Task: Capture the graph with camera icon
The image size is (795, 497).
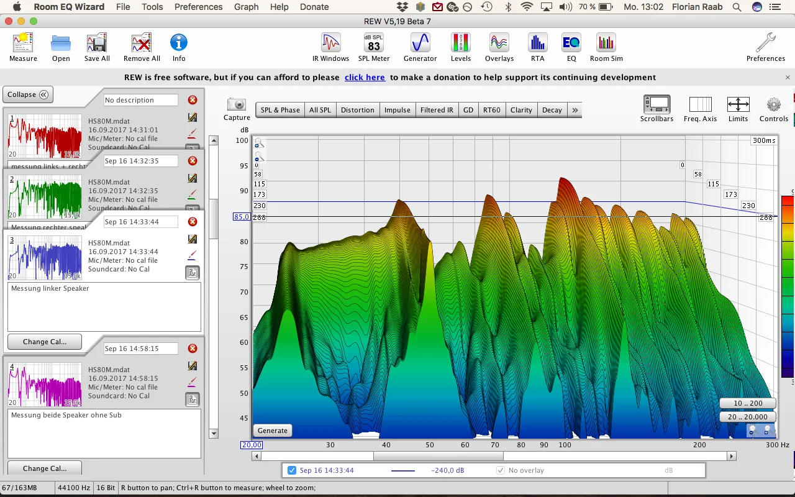Action: click(237, 109)
